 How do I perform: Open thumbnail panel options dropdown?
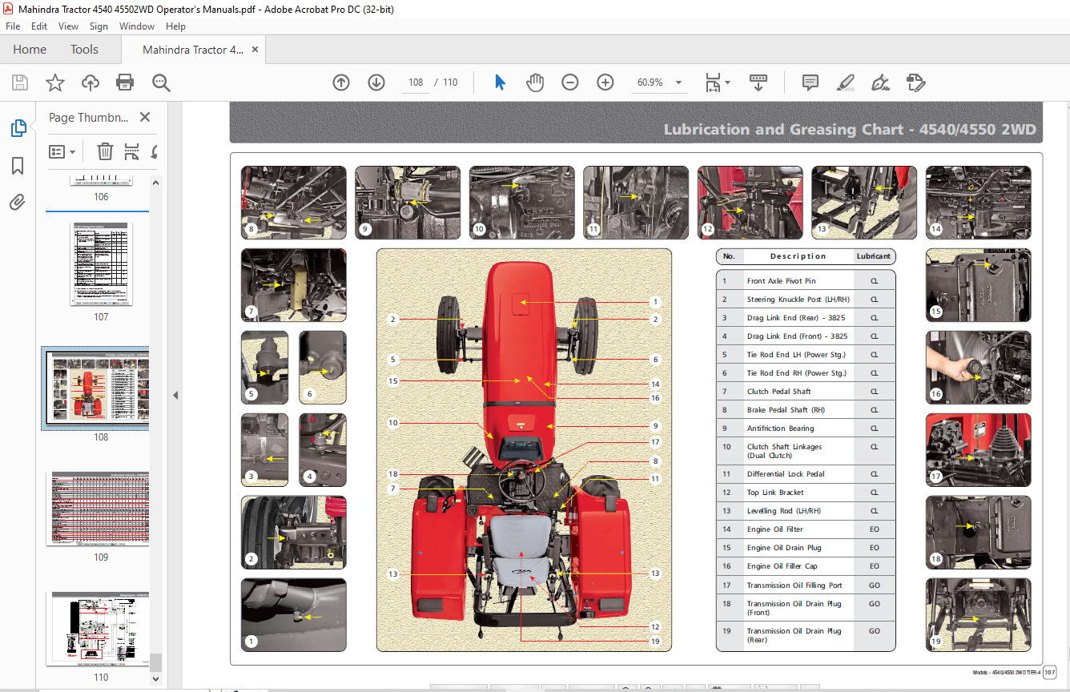62,151
